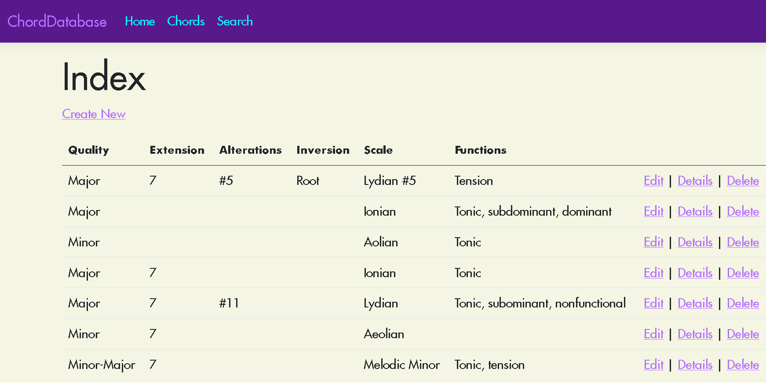Viewport: 766px width, 383px height.
Task: Click the Alterations column header
Action: 250,150
